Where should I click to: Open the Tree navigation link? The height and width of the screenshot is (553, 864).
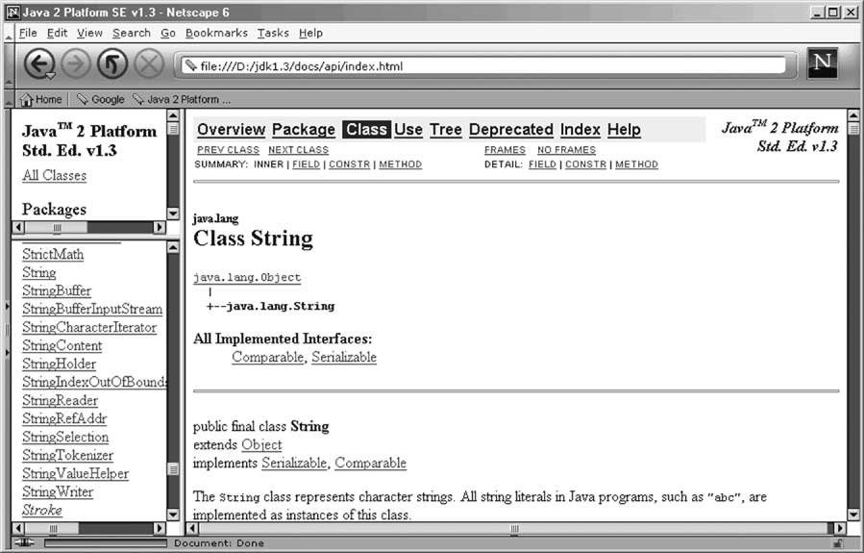click(446, 130)
